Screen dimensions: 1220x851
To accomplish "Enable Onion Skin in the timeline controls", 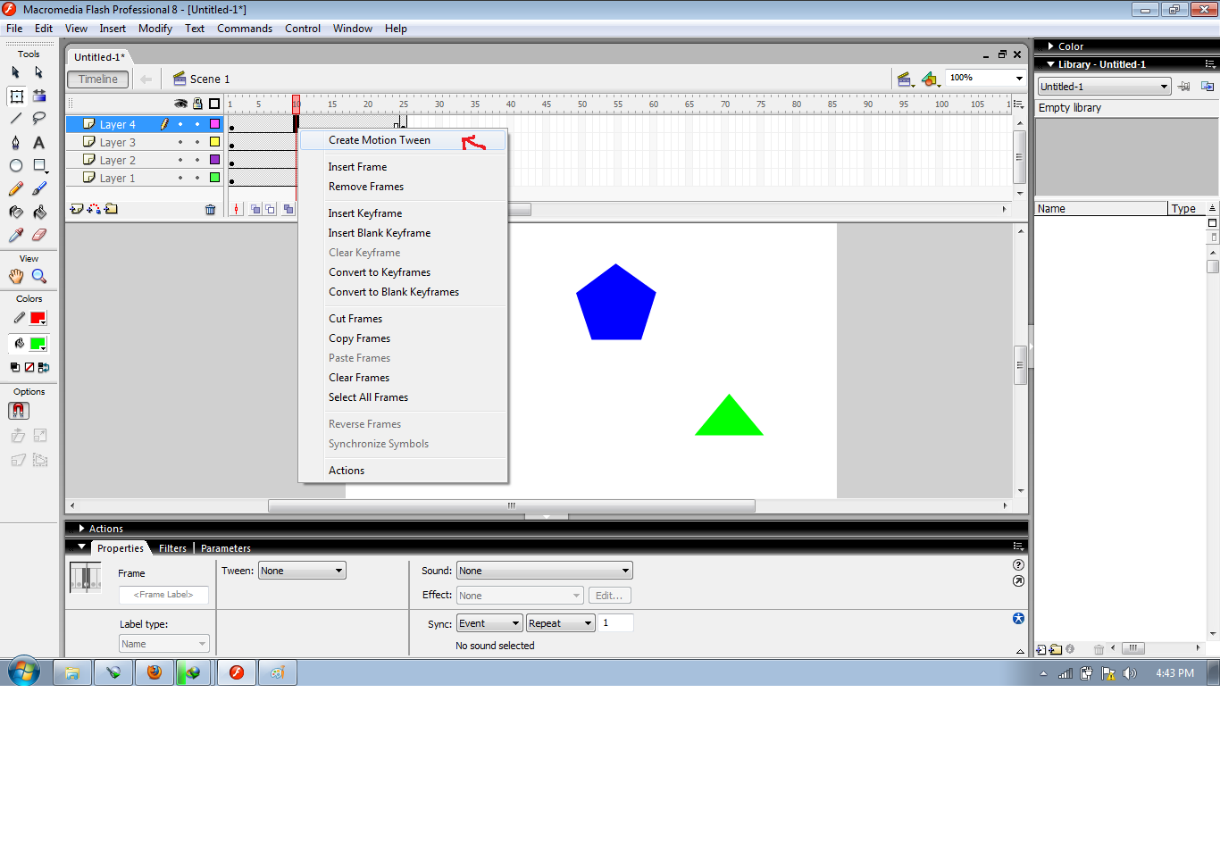I will coord(256,208).
